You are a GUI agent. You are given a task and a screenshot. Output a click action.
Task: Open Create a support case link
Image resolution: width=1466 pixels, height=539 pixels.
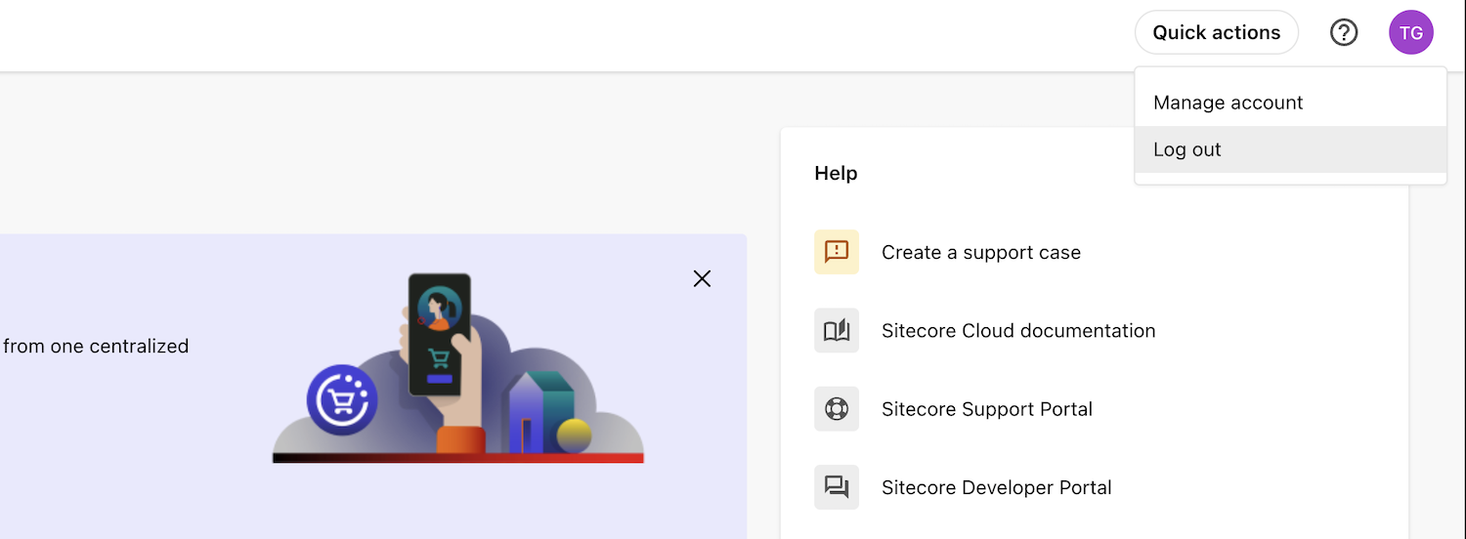click(x=981, y=252)
